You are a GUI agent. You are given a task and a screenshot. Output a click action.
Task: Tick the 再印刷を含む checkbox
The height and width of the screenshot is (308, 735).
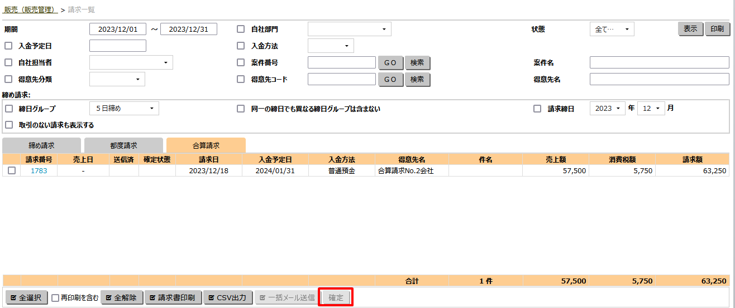pyautogui.click(x=55, y=298)
